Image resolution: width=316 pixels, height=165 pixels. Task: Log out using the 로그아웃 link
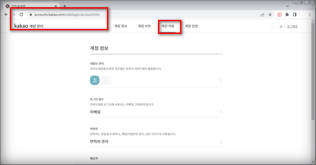point(292,26)
